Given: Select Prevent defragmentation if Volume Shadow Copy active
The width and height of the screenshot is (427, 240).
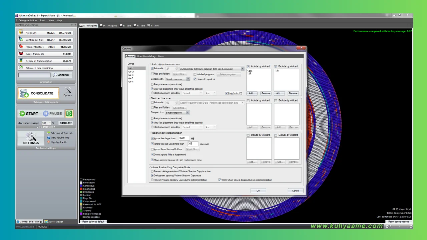Looking at the screenshot, I should (152, 171).
